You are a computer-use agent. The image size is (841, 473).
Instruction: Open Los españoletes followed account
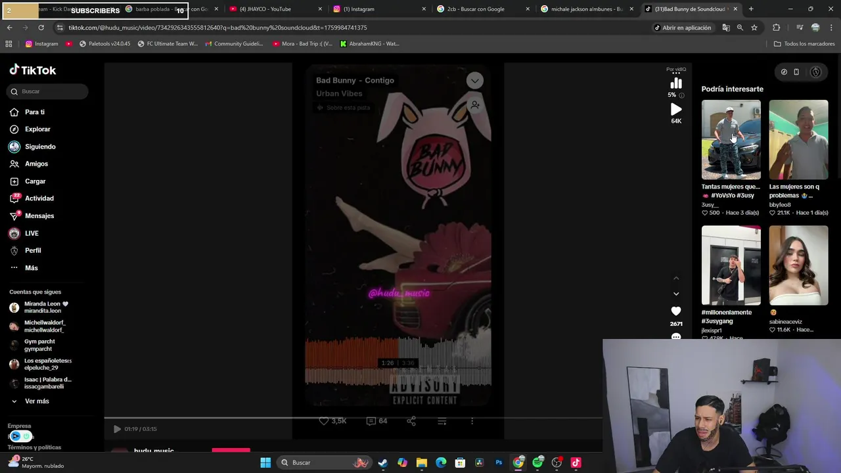41,364
